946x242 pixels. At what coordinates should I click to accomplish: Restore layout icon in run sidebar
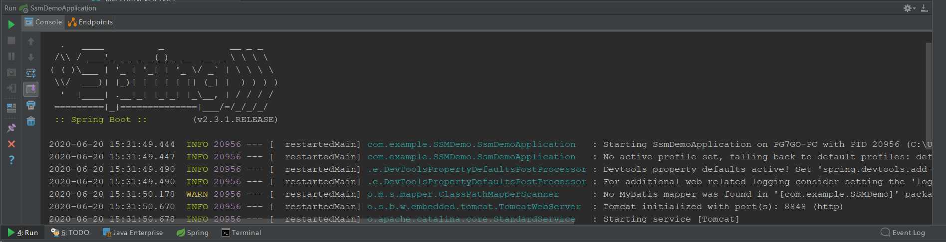[11, 108]
